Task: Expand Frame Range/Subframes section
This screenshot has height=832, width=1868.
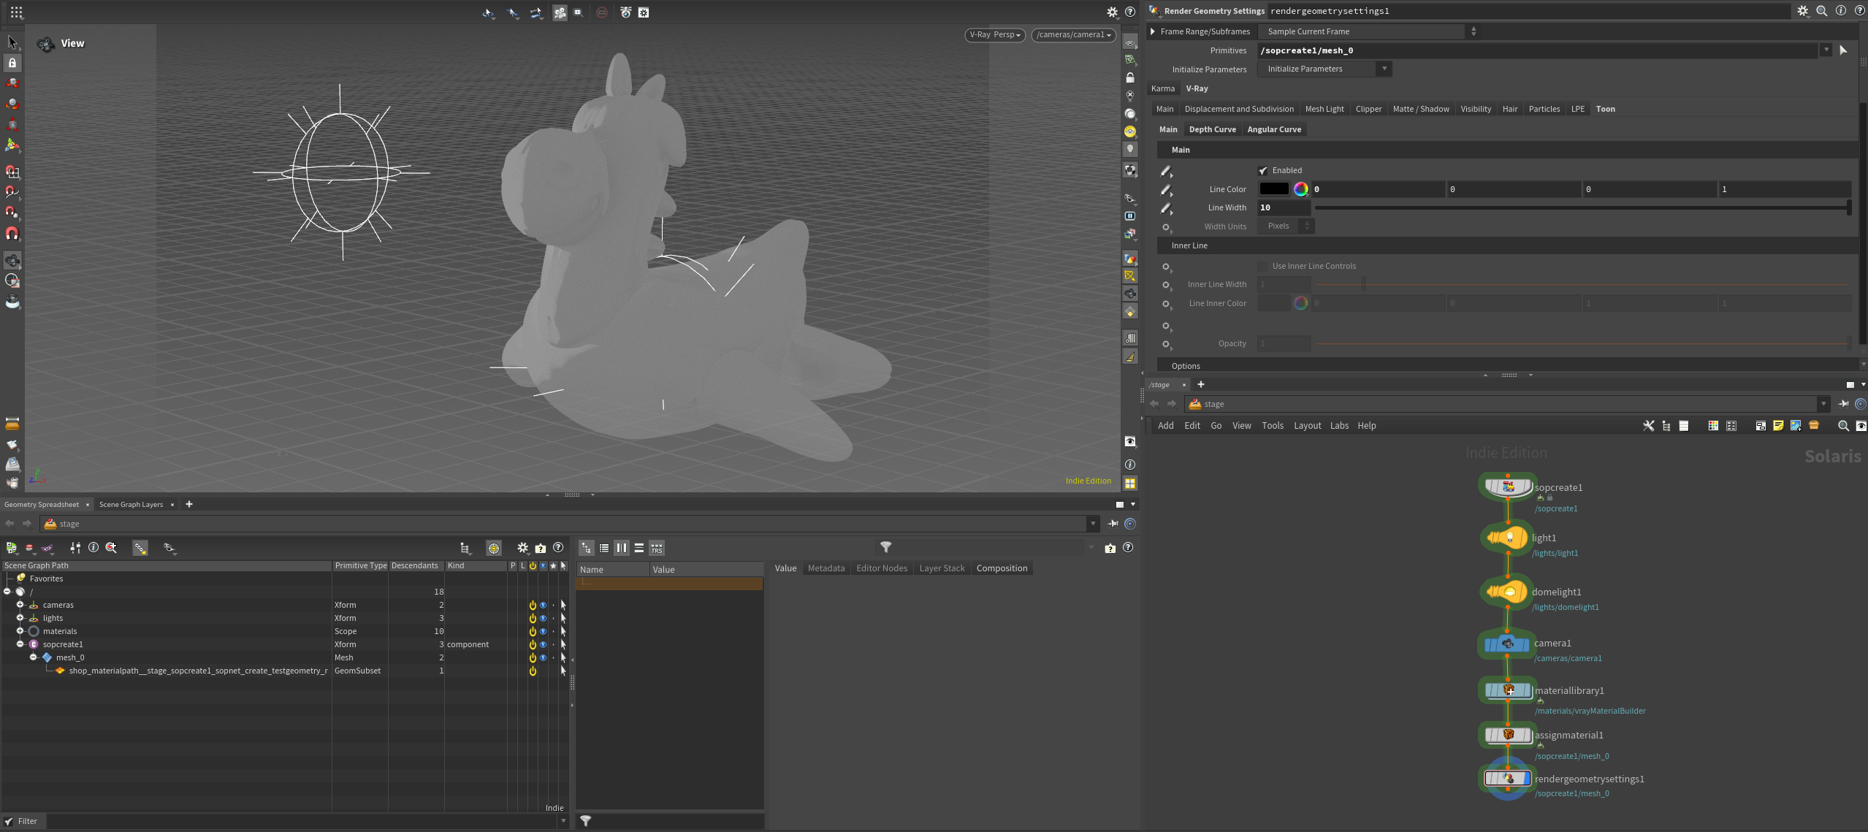Action: point(1153,31)
